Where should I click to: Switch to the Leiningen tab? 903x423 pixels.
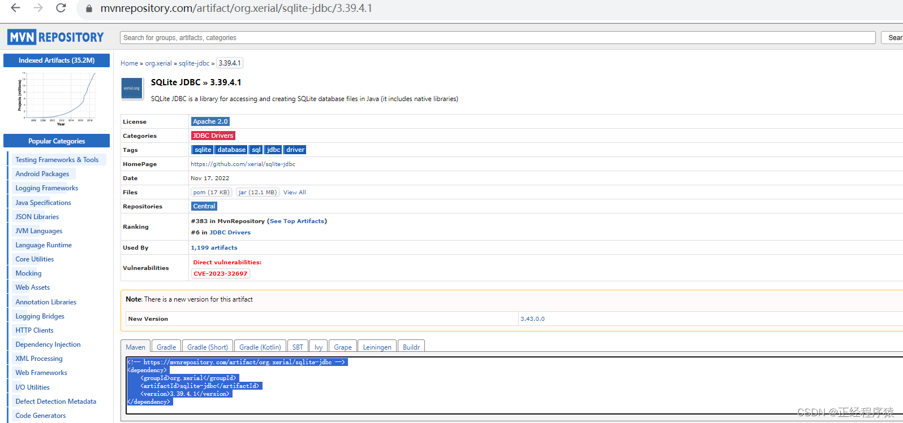pyautogui.click(x=377, y=346)
